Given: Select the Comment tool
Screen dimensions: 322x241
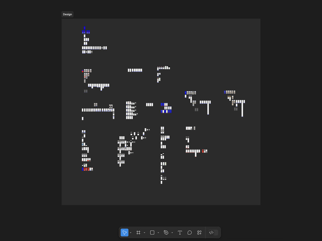Looking at the screenshot, I should [190, 232].
